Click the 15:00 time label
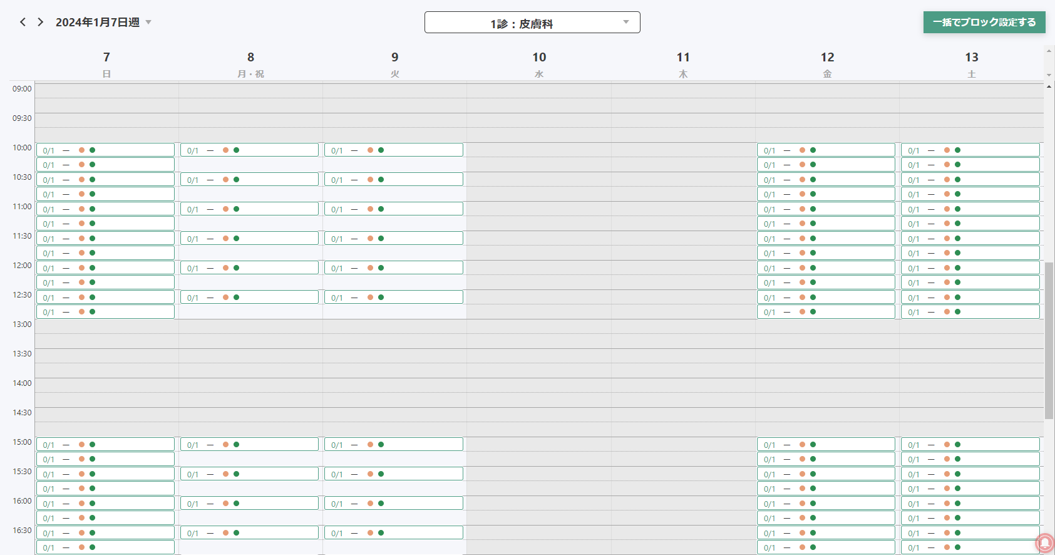The image size is (1055, 555). click(x=22, y=442)
